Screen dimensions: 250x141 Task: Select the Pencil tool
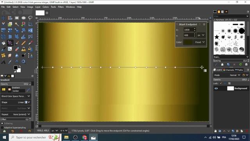point(23,43)
